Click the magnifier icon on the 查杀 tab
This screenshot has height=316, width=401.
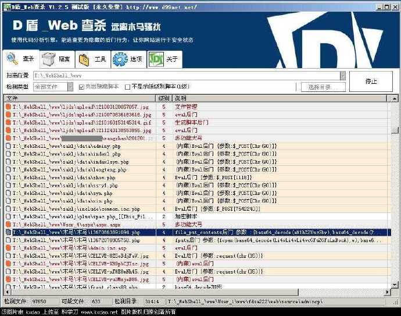(12, 59)
